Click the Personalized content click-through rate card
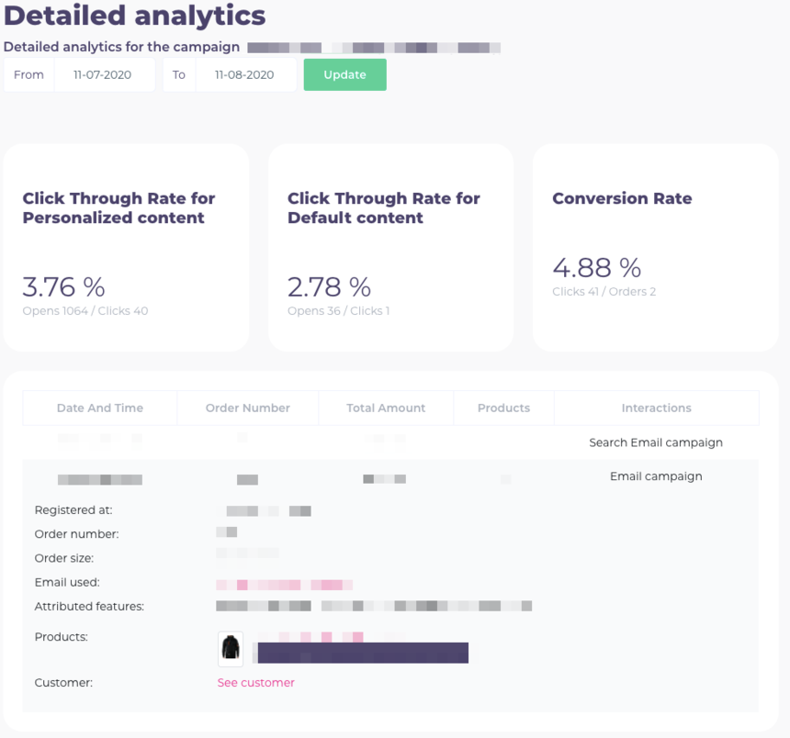Screen dimensions: 790x738 126,247
